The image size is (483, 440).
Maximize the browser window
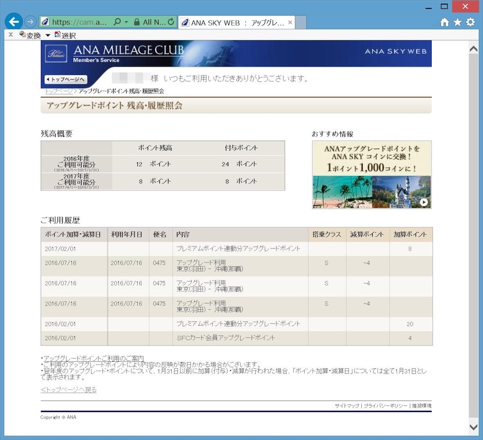click(444, 7)
